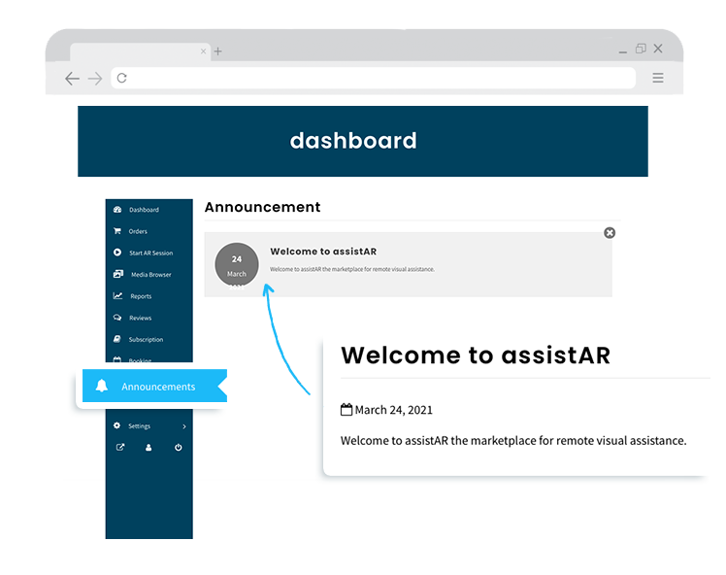Select the highlighted Announcements menu item
726x575 pixels.
coord(154,386)
